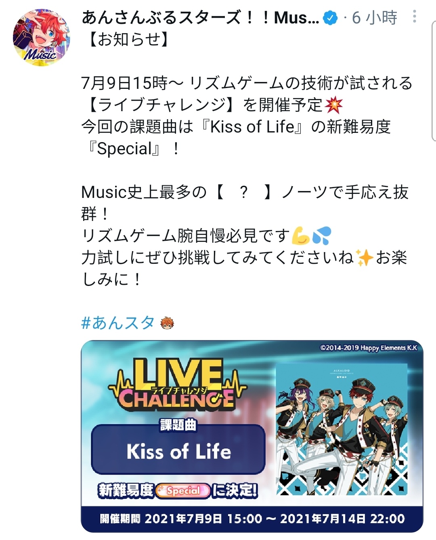
Task: Tap the sweat droplets emoji
Action: click(x=322, y=236)
